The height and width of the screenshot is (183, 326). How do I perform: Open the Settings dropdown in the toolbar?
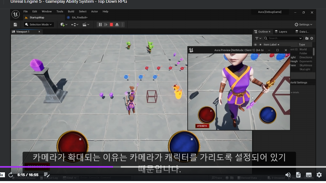click(303, 25)
